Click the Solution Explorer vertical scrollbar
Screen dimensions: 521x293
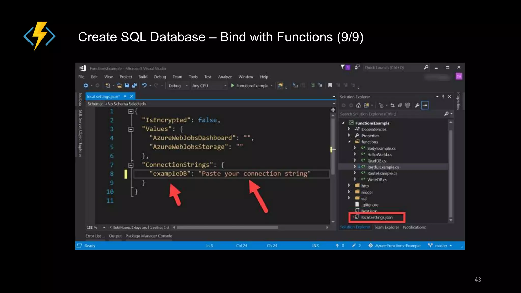pos(451,174)
